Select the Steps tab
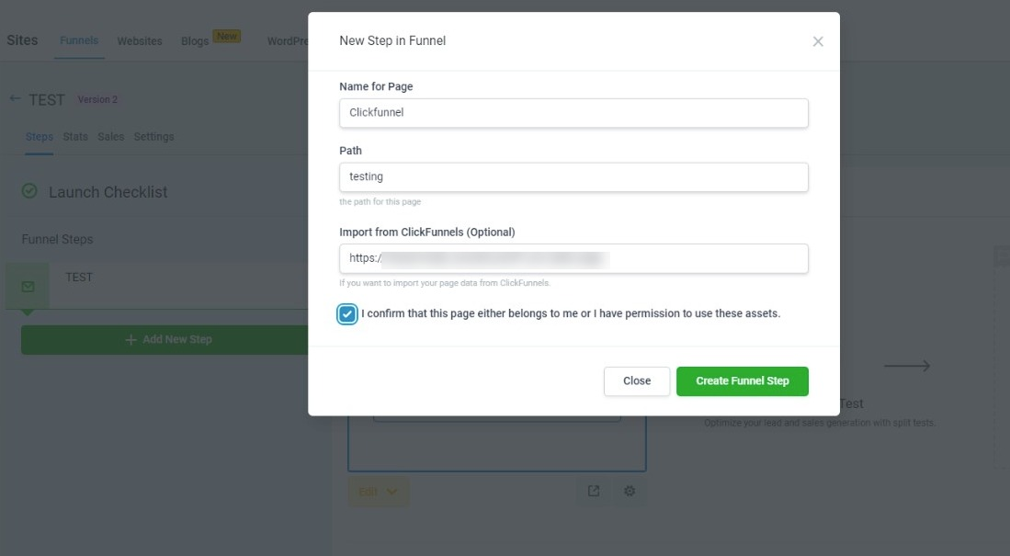 click(39, 137)
